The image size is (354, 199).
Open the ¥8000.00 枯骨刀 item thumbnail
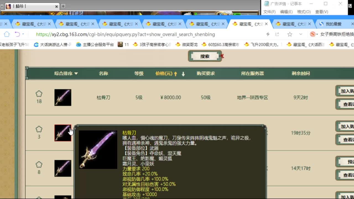(63, 97)
